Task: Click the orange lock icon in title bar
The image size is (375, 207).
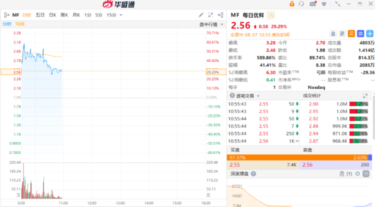Action: click(x=292, y=4)
